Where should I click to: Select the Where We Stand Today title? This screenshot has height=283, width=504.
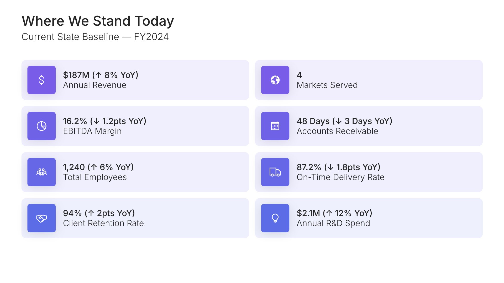(98, 21)
